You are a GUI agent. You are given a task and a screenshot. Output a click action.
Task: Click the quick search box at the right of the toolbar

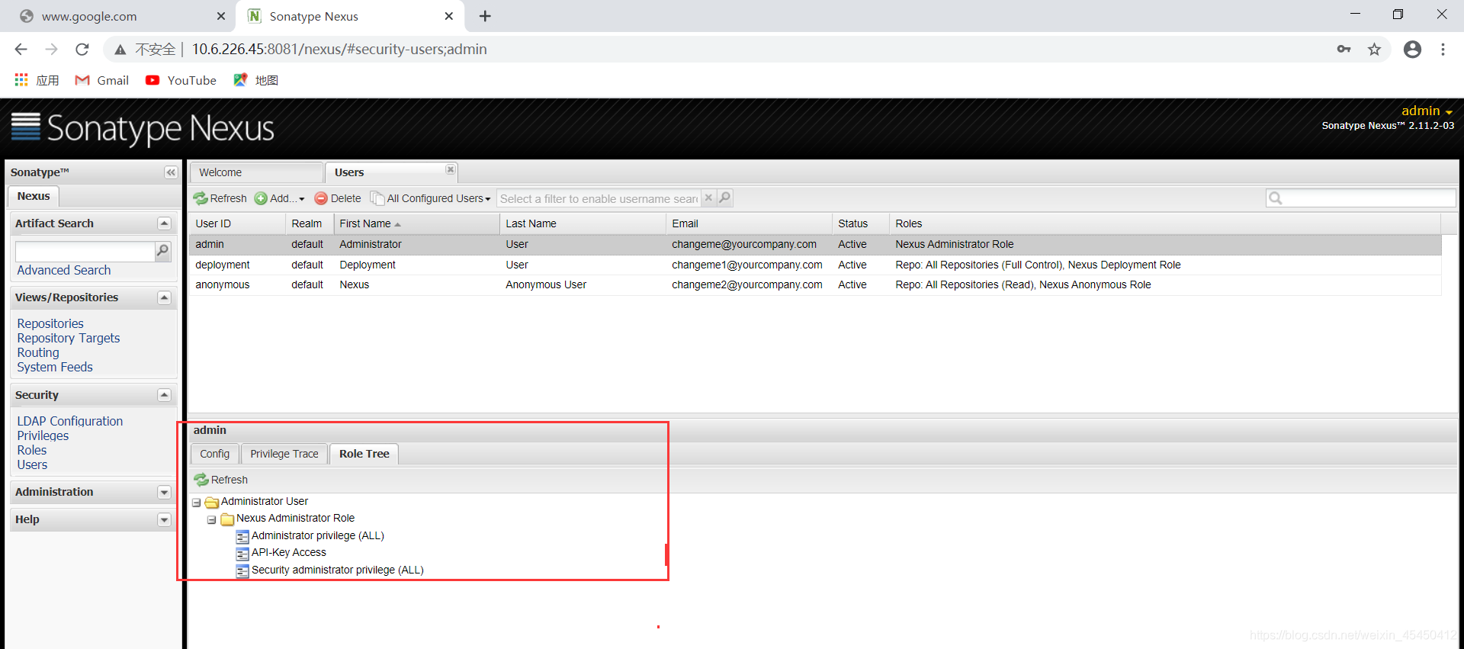pos(1361,198)
